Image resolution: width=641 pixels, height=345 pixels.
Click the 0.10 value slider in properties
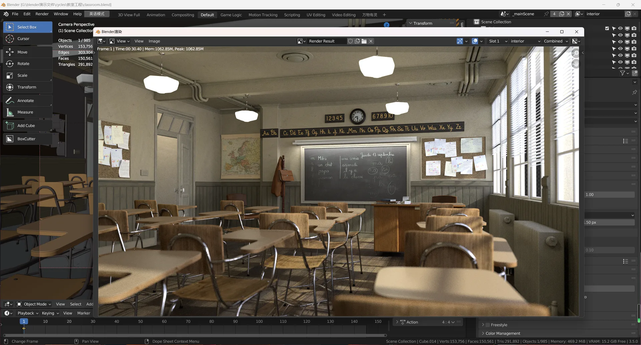610,250
